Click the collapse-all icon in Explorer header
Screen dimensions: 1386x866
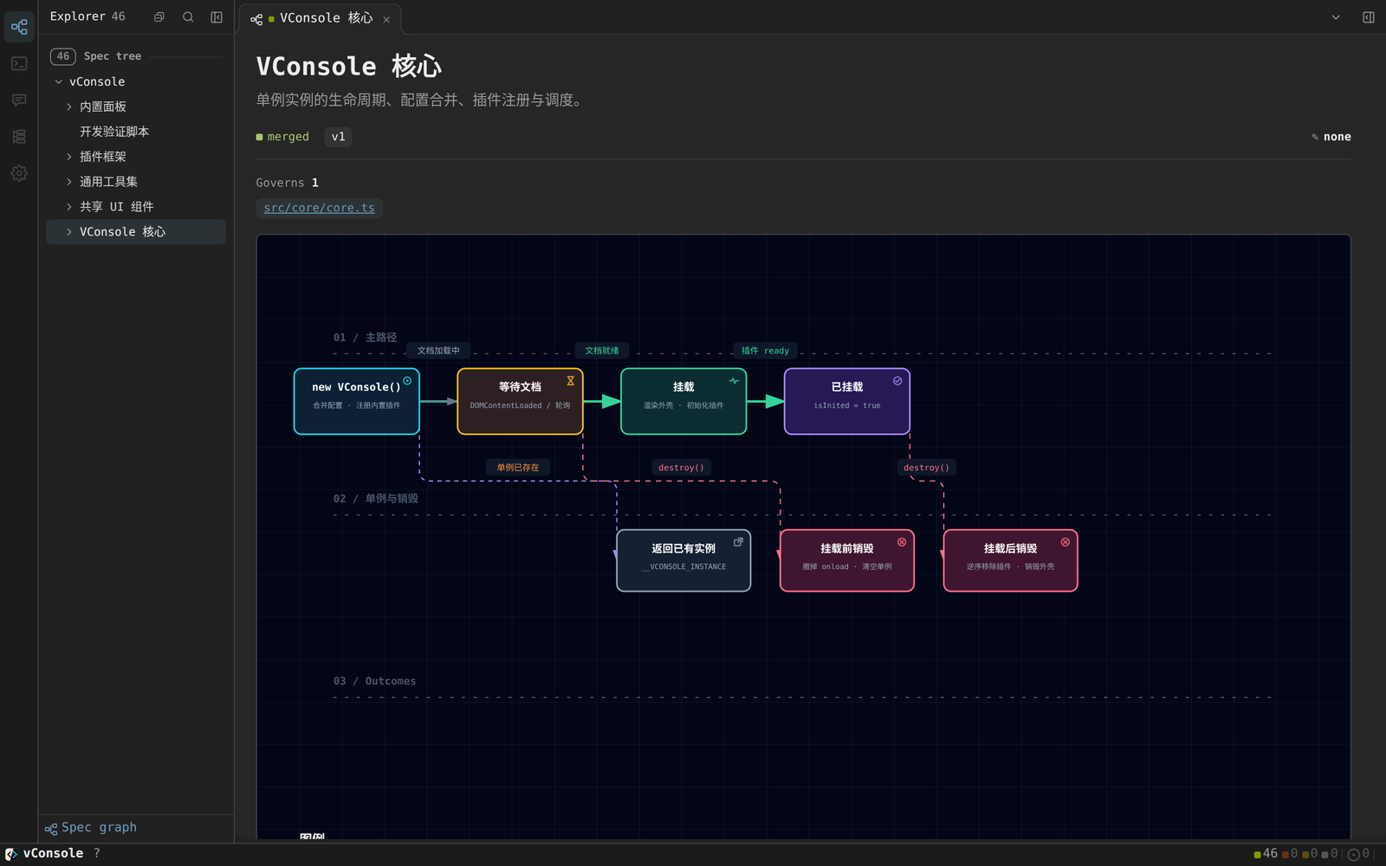tap(159, 17)
